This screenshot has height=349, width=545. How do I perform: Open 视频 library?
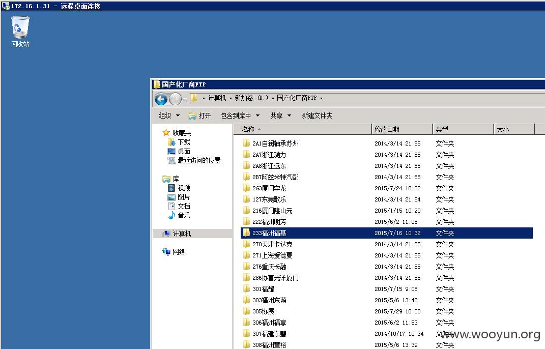pos(179,188)
